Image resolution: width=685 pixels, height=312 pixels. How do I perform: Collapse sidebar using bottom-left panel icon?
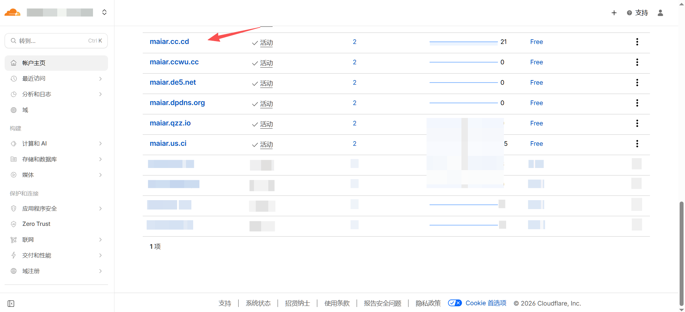click(11, 303)
